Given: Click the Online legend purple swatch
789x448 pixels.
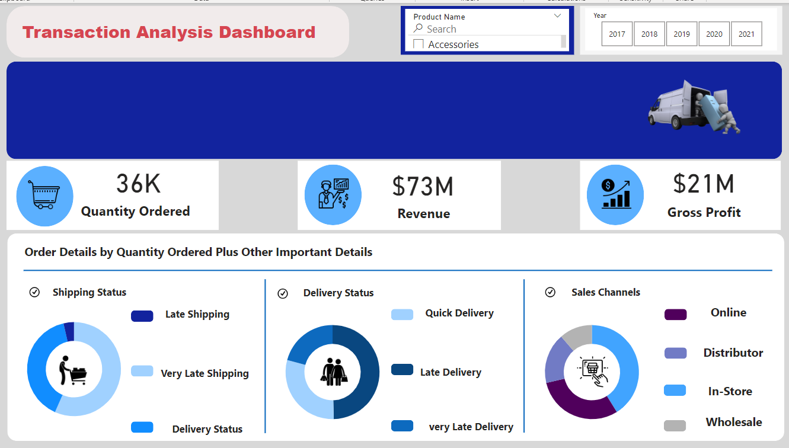Looking at the screenshot, I should 675,315.
